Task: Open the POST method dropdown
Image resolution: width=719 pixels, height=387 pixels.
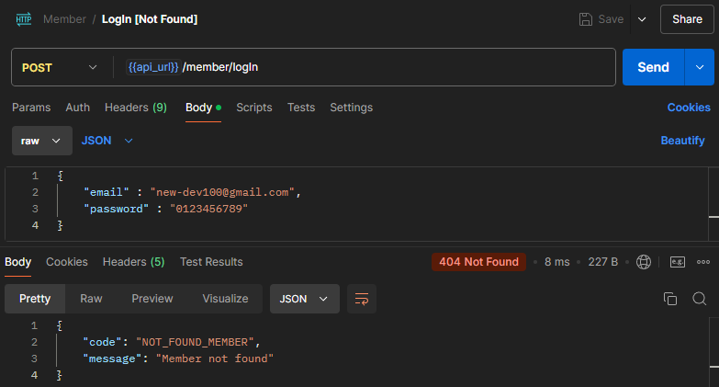Action: click(x=60, y=67)
